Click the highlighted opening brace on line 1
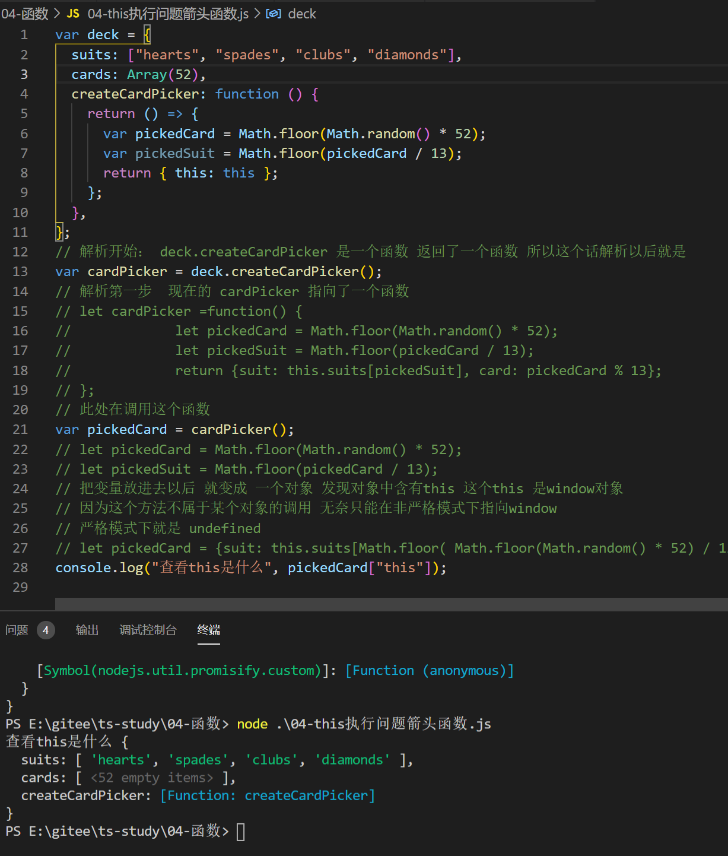Image resolution: width=728 pixels, height=856 pixels. click(147, 35)
